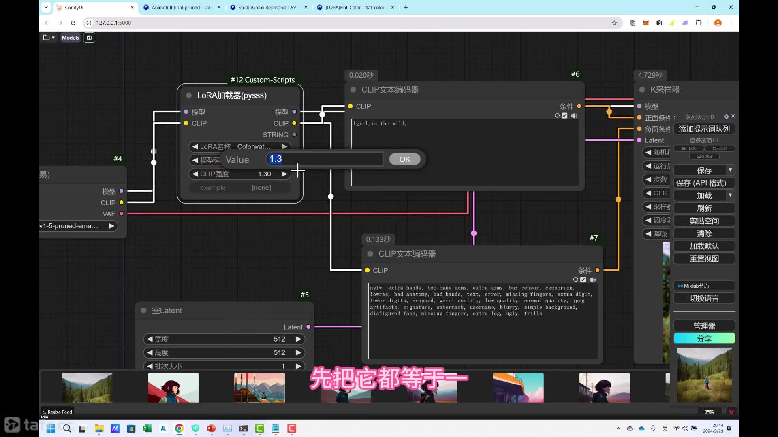Open the 管理器 menu item
The height and width of the screenshot is (437, 778).
[x=705, y=325]
